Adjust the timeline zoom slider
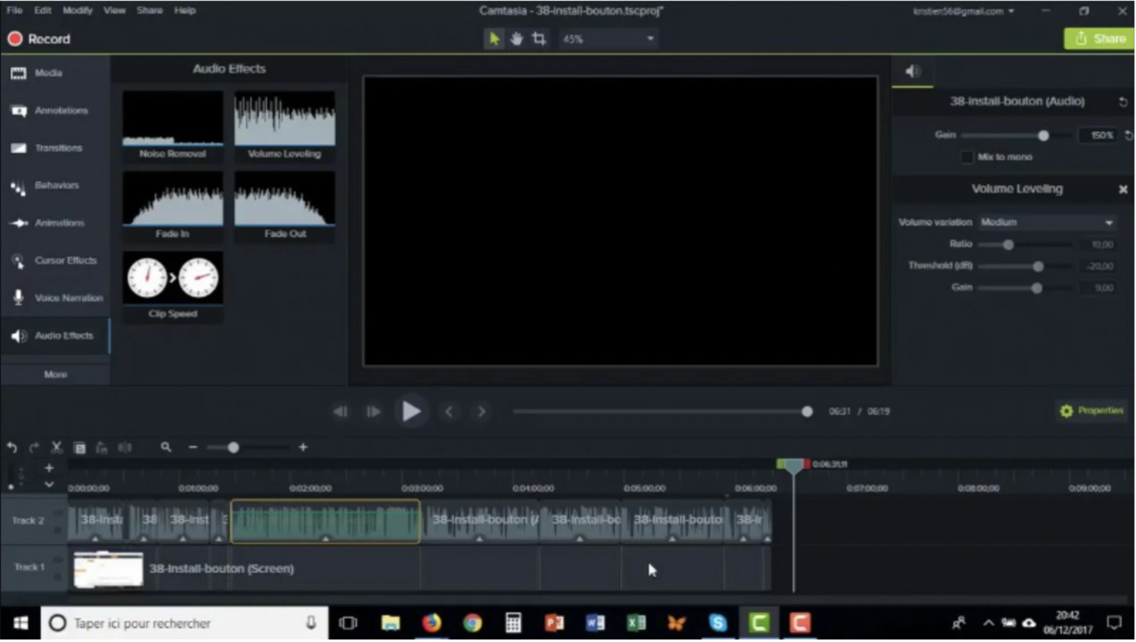This screenshot has width=1136, height=642. click(233, 448)
